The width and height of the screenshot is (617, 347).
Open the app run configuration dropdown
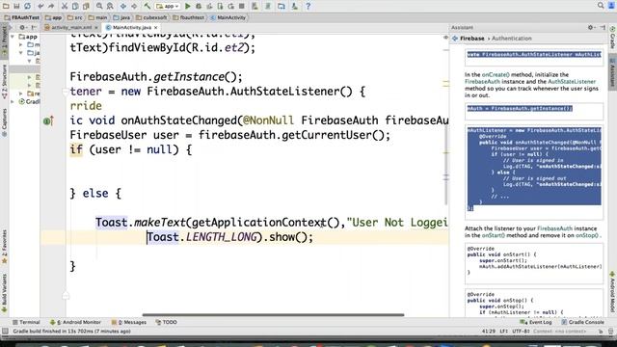click(x=168, y=6)
